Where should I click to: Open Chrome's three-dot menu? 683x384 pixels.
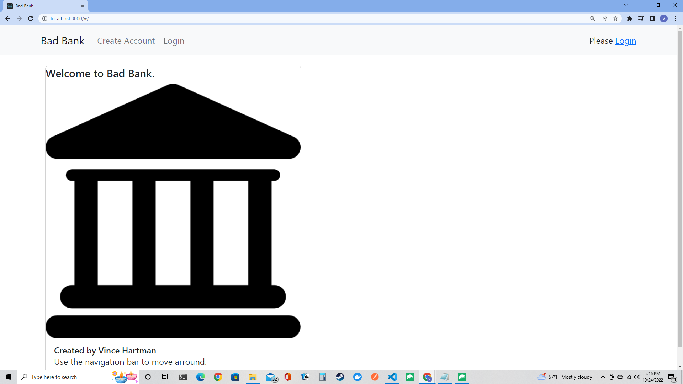pyautogui.click(x=676, y=18)
